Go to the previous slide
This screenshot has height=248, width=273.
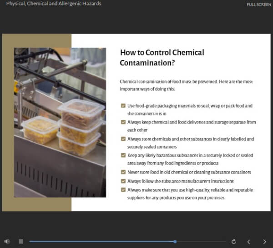249,242
